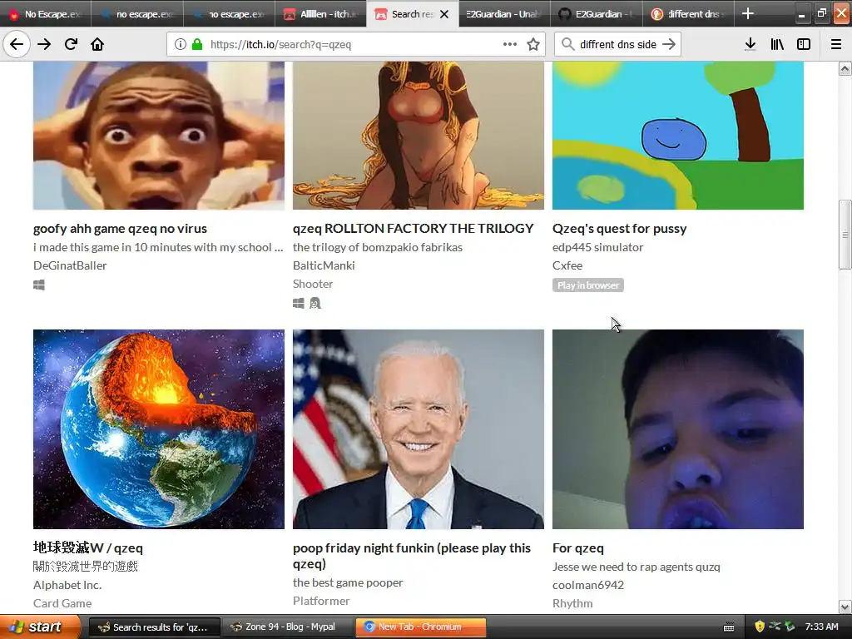
Task: Go back to the previous page
Action: point(17,44)
